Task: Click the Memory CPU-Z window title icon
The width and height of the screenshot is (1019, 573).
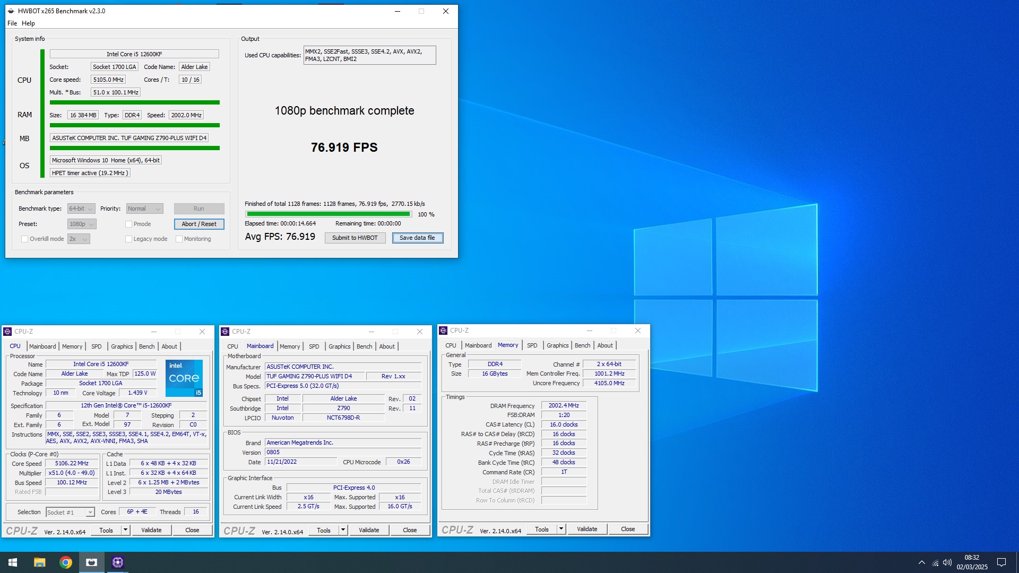Action: click(x=443, y=331)
